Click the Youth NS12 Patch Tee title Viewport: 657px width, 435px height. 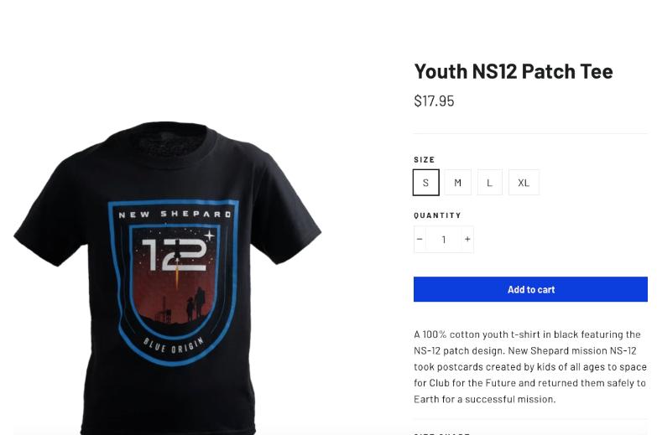(x=514, y=71)
